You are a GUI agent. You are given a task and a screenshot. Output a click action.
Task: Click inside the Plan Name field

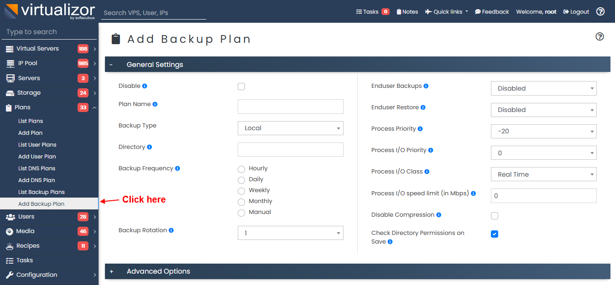(x=290, y=106)
